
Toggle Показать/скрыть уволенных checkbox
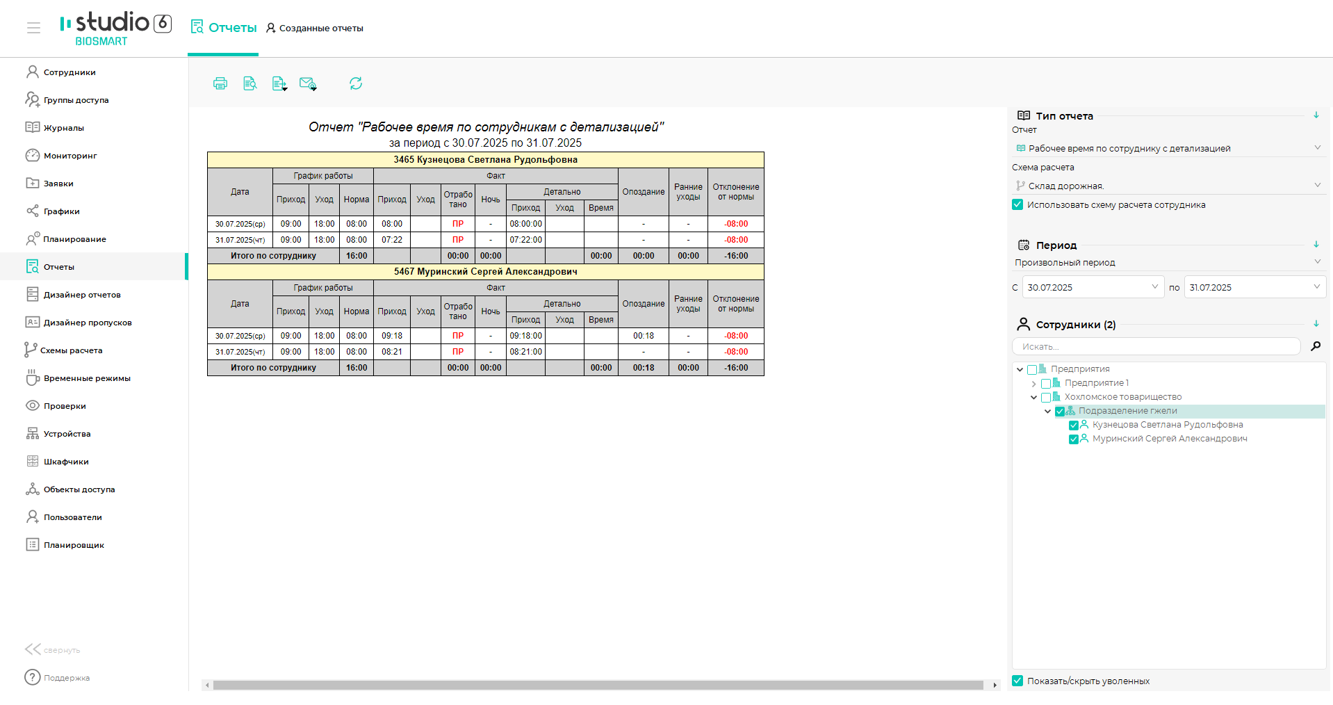pos(1017,681)
